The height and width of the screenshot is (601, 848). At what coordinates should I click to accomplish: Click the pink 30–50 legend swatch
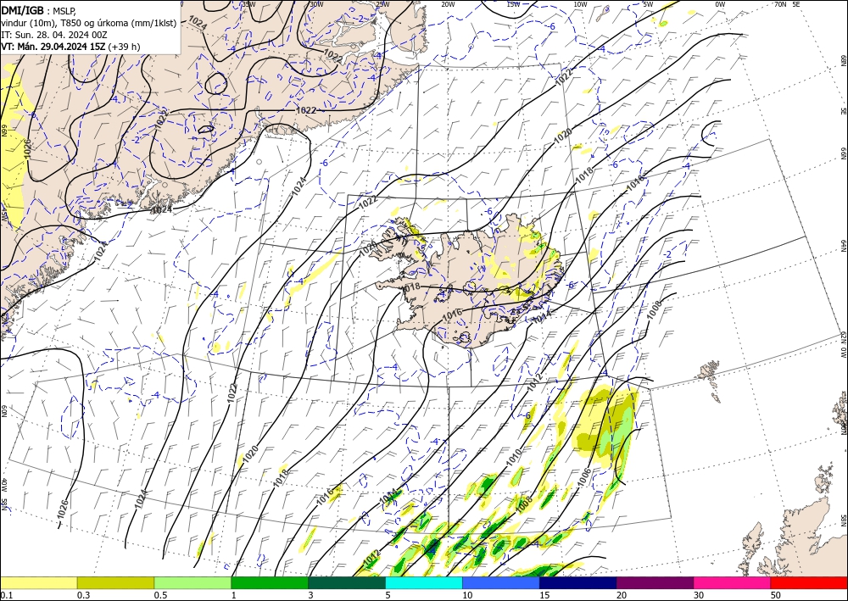pos(733,582)
